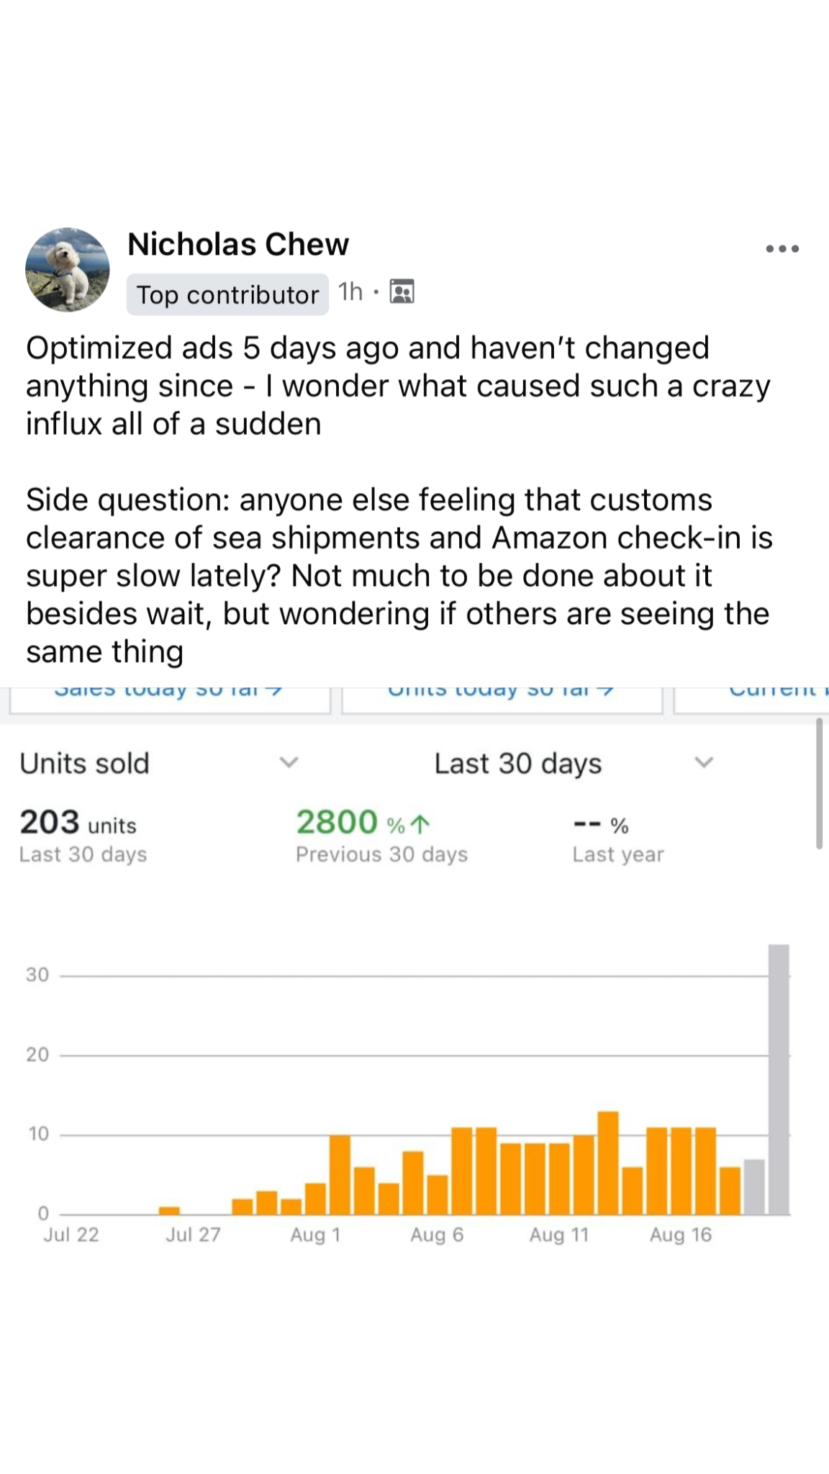Image resolution: width=829 pixels, height=1474 pixels.
Task: Expand the Last 30 days dropdown
Action: pos(703,762)
